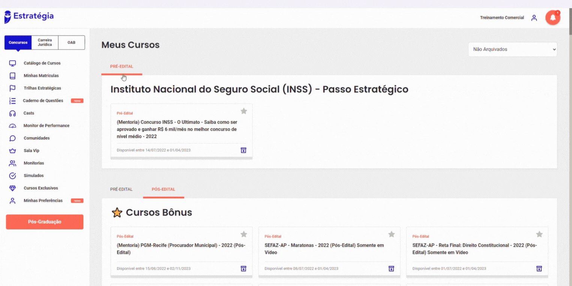Click the Caderno de Questões list icon
The width and height of the screenshot is (572, 286).
coord(12,101)
